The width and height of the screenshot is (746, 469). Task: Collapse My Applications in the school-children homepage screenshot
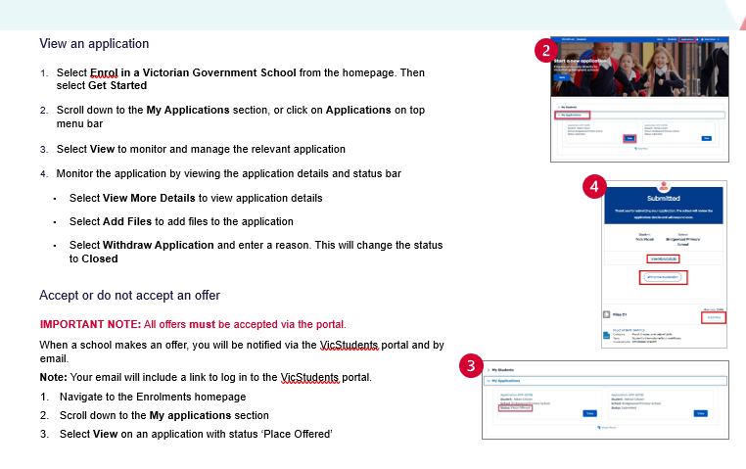[572, 116]
